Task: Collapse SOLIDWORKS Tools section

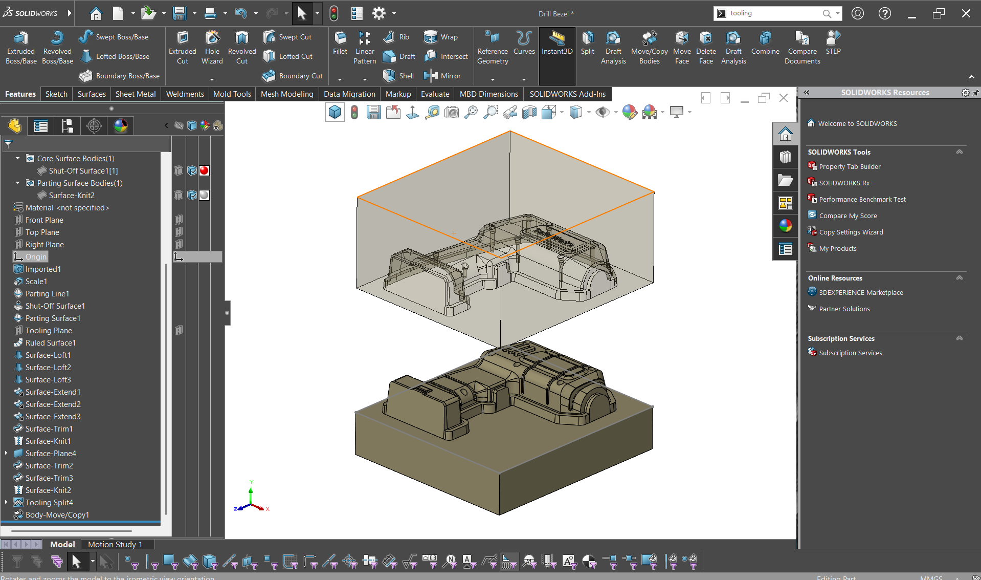Action: (960, 152)
